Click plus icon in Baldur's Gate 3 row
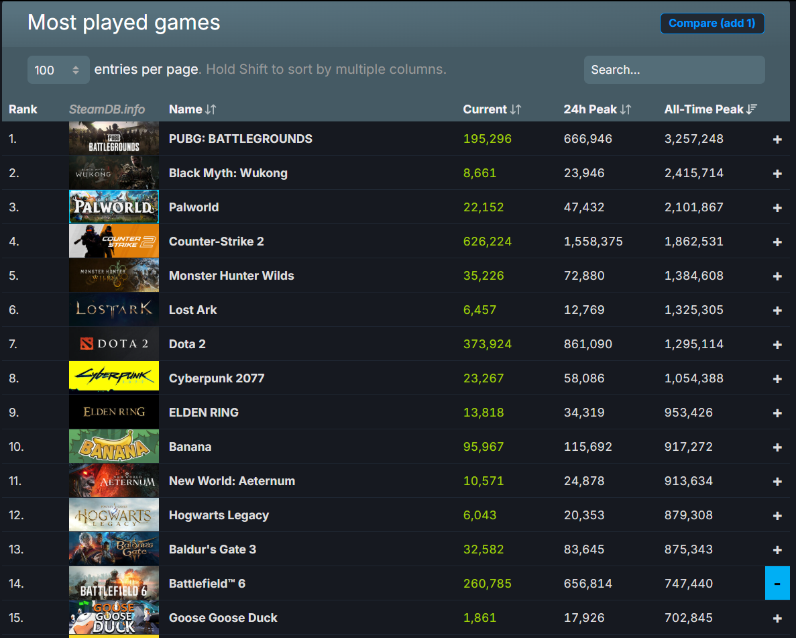Screen dimensions: 796x638 point(777,550)
